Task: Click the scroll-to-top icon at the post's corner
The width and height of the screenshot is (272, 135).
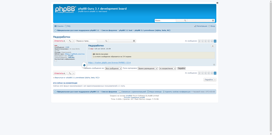Action: tap(214, 65)
